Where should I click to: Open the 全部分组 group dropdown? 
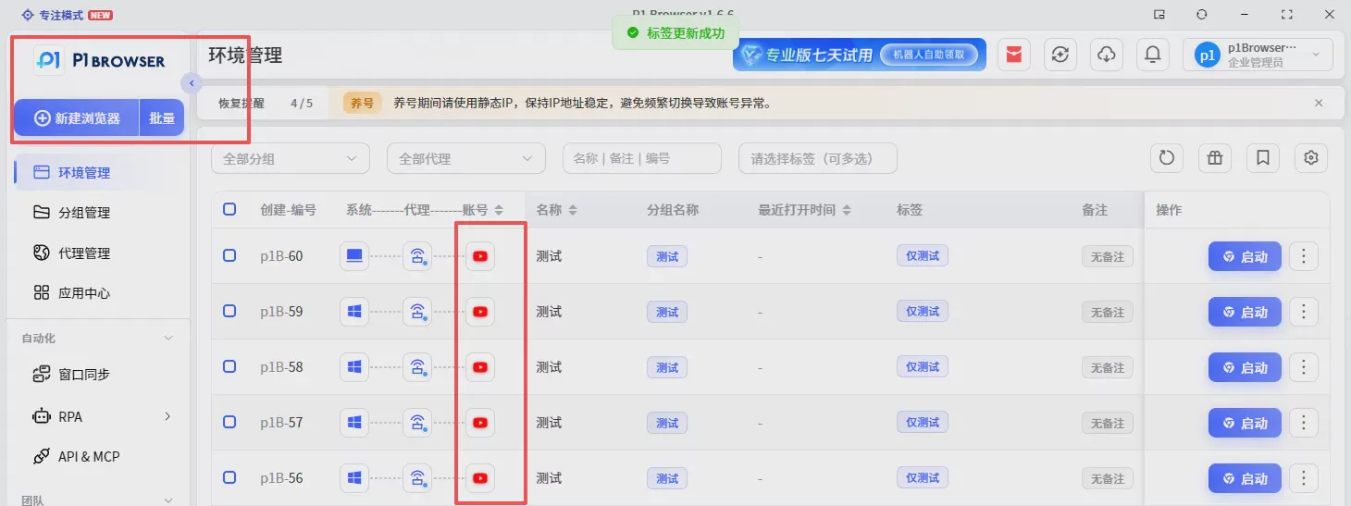tap(291, 158)
